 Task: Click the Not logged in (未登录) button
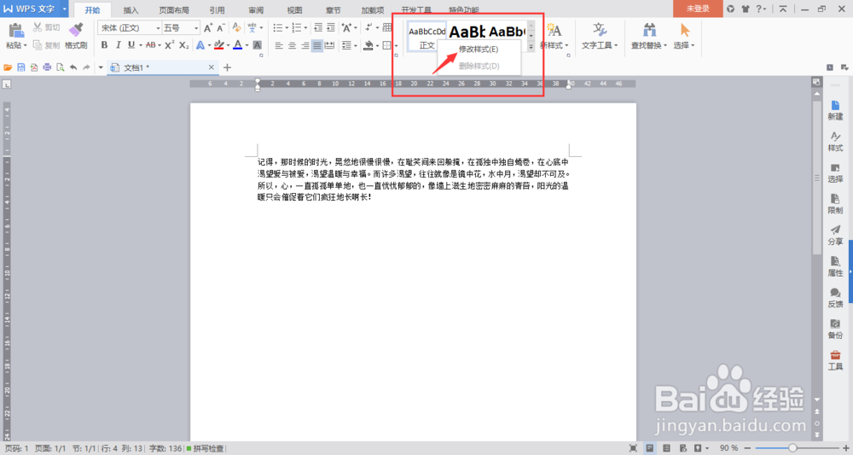(698, 9)
